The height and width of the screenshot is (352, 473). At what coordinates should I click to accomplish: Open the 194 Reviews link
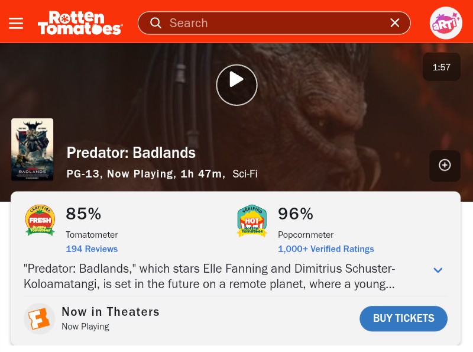point(92,249)
